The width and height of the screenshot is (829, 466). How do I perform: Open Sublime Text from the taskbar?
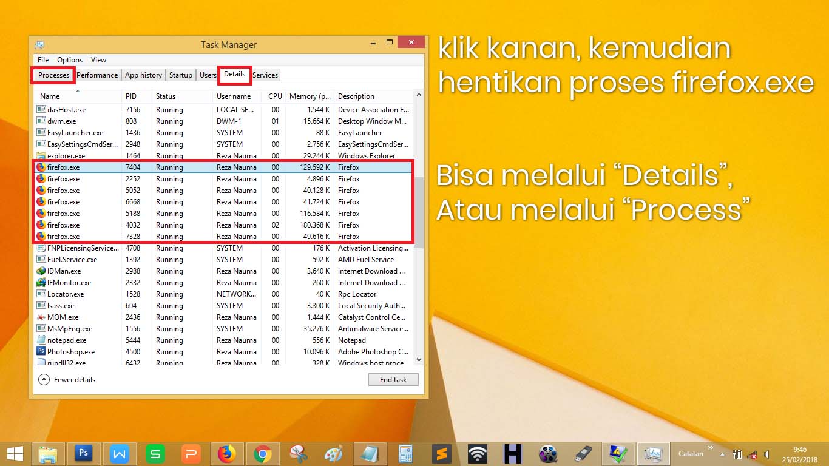(x=441, y=453)
